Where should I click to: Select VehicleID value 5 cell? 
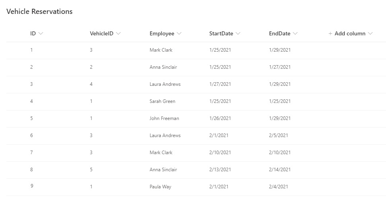[91, 169]
